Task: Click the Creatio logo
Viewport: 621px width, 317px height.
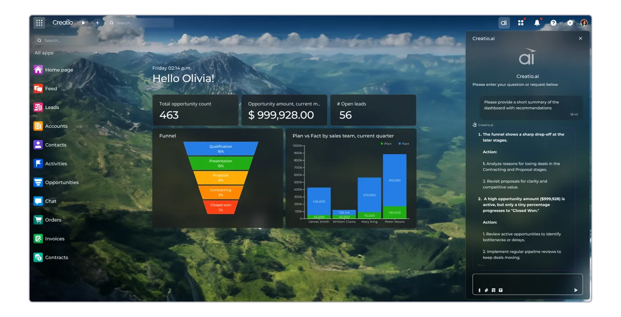Action: 63,23
